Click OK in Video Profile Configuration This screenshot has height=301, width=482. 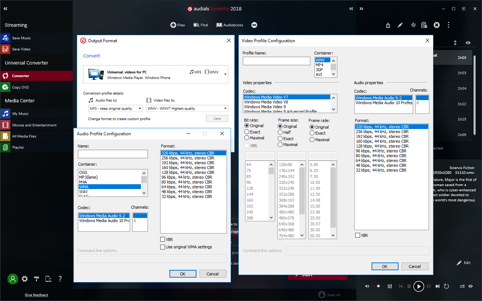385,267
